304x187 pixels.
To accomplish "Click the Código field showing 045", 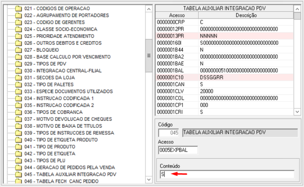I will coord(168,133).
